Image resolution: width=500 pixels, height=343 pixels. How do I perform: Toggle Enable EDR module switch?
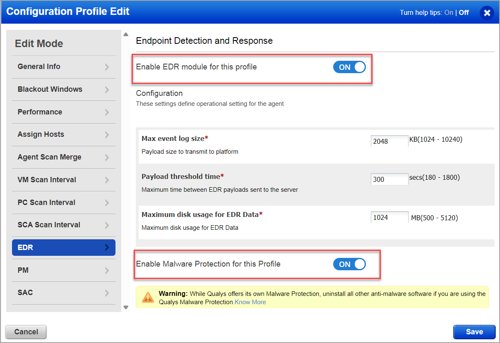(x=349, y=67)
